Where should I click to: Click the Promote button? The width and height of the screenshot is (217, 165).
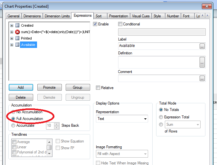click(x=49, y=87)
